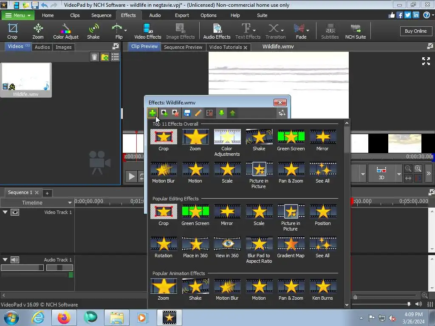The height and width of the screenshot is (326, 435).
Task: Expand more preview controls chevron
Action: 429,174
